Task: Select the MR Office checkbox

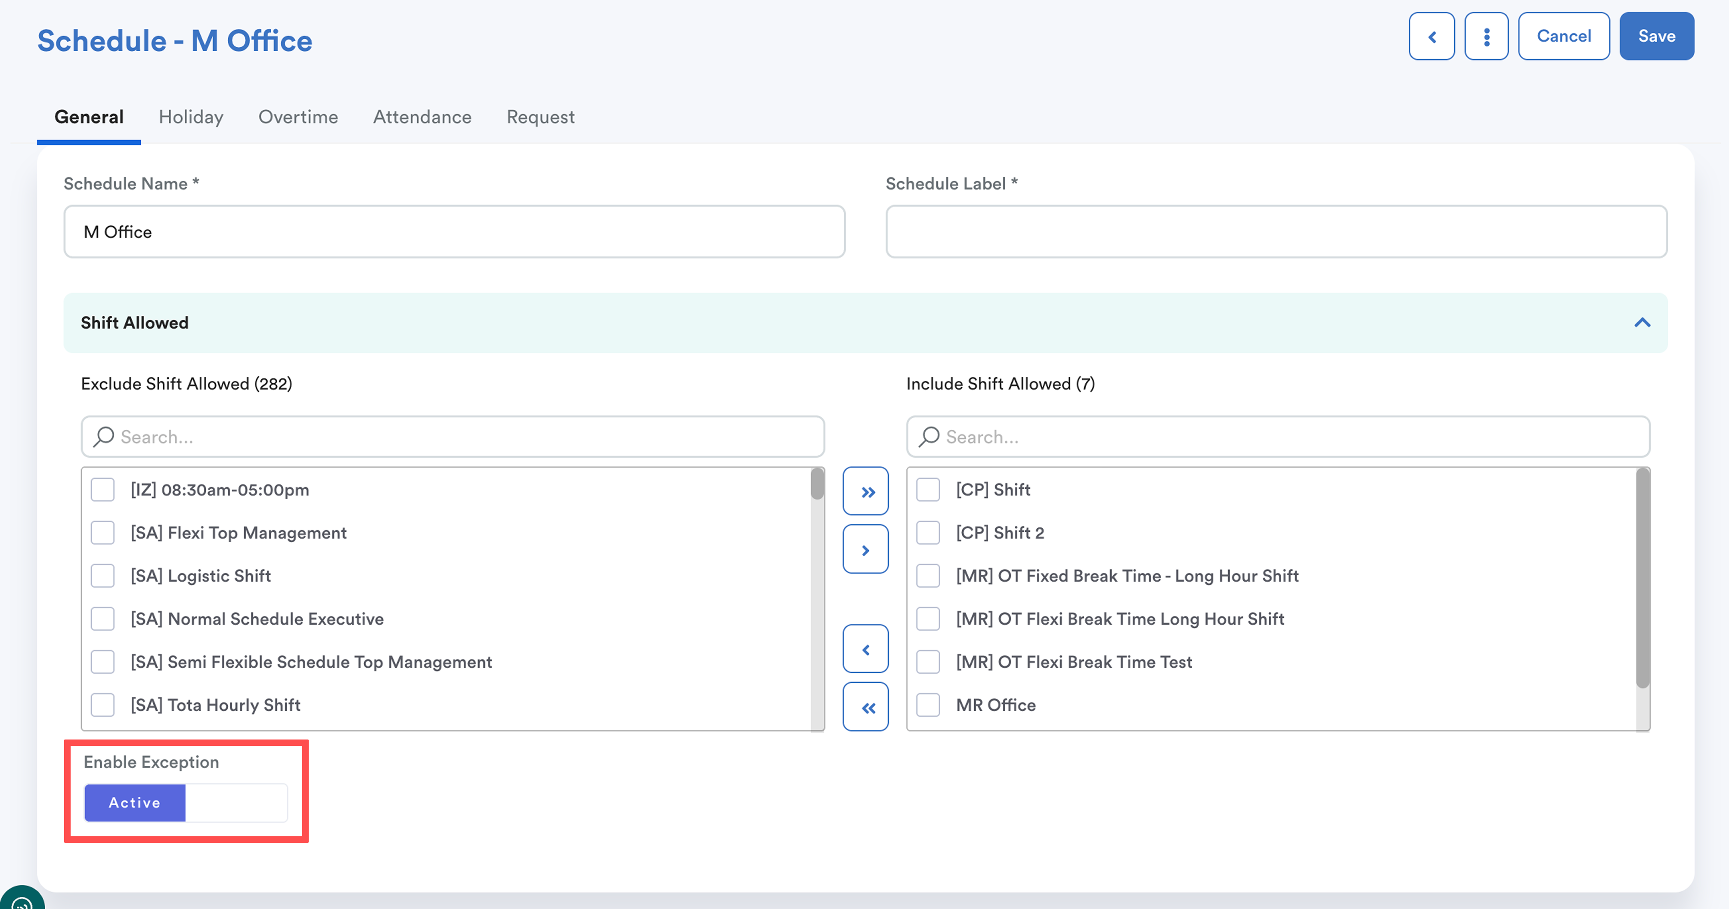Action: [x=928, y=704]
